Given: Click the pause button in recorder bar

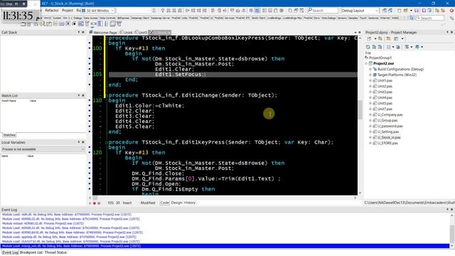Looking at the screenshot, I should (16, 4).
